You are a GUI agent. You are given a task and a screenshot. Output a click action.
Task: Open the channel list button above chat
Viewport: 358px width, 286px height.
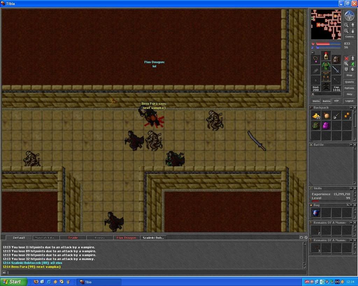pyautogui.click(x=301, y=237)
